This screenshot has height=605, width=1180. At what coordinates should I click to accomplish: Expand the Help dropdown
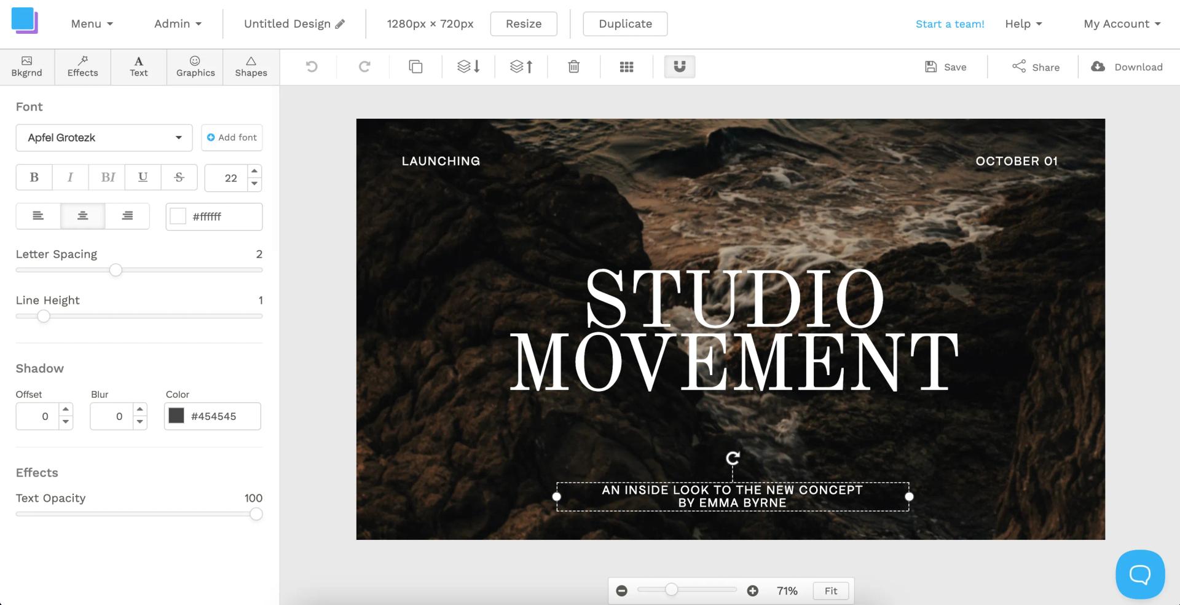[x=1023, y=24]
